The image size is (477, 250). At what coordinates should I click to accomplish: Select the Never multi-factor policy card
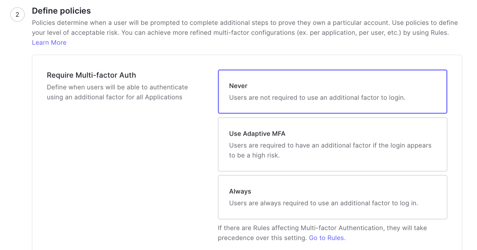point(333,91)
